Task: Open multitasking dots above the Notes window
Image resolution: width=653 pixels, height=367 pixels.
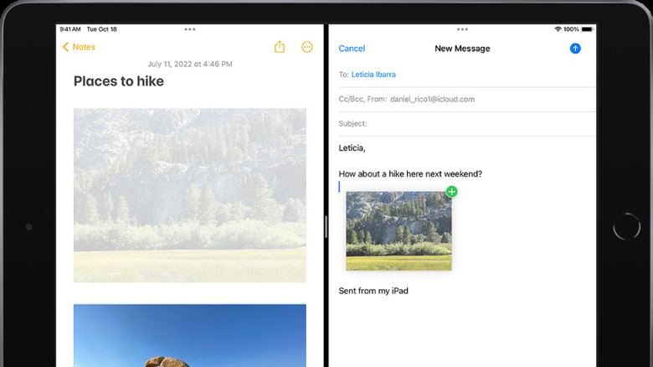Action: [190, 29]
